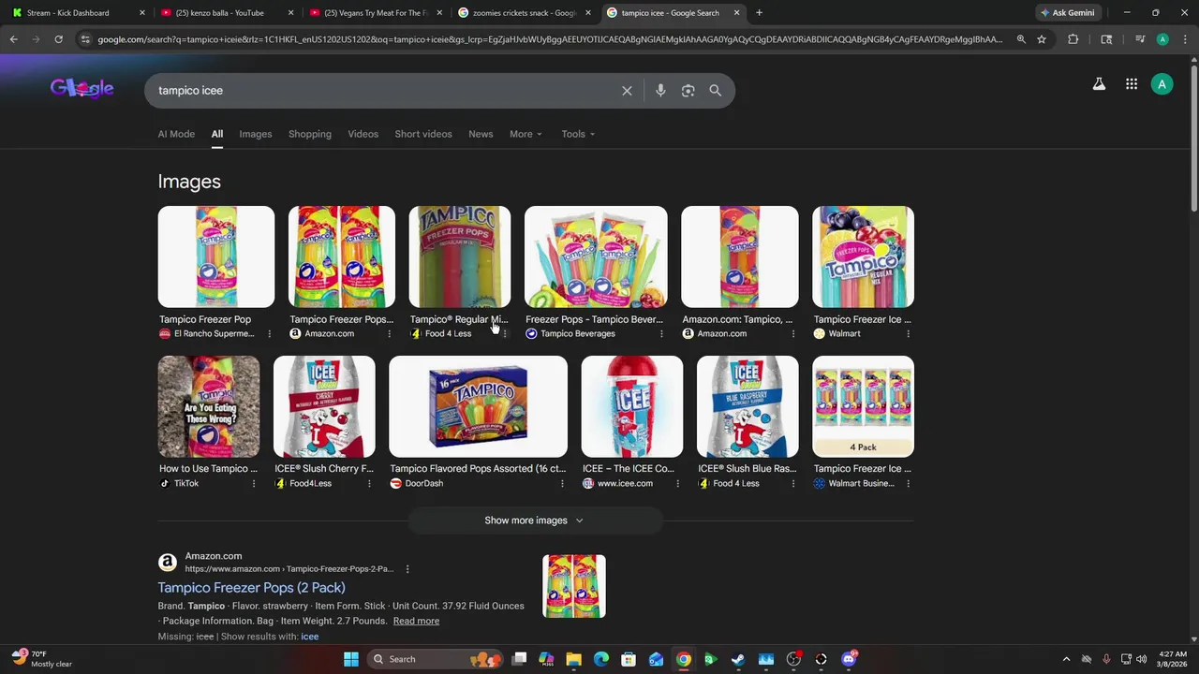Image resolution: width=1199 pixels, height=674 pixels.
Task: Click Read more in Amazon result
Action: tap(416, 621)
